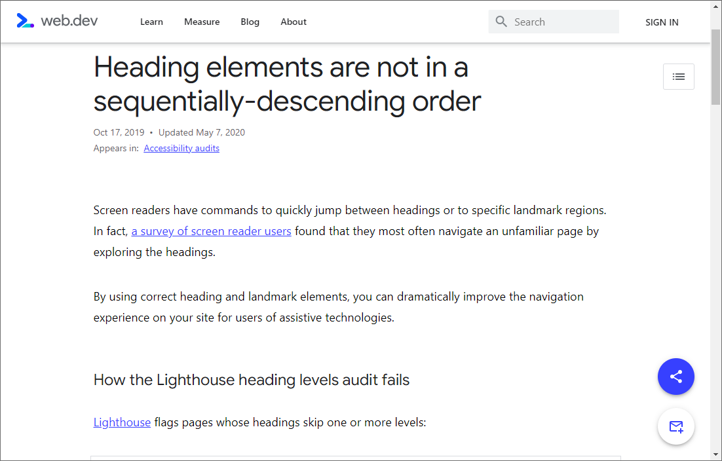Click the scrollbar up arrow
Image resolution: width=722 pixels, height=461 pixels.
(716, 5)
